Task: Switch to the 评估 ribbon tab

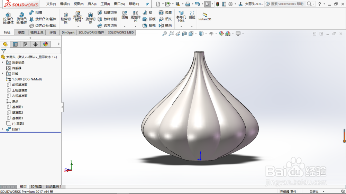Action: coord(53,32)
